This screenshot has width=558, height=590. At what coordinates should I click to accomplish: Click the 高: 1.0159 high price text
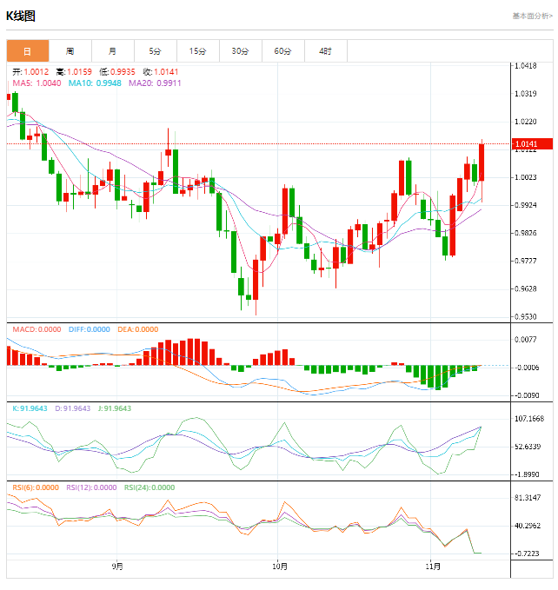[74, 71]
